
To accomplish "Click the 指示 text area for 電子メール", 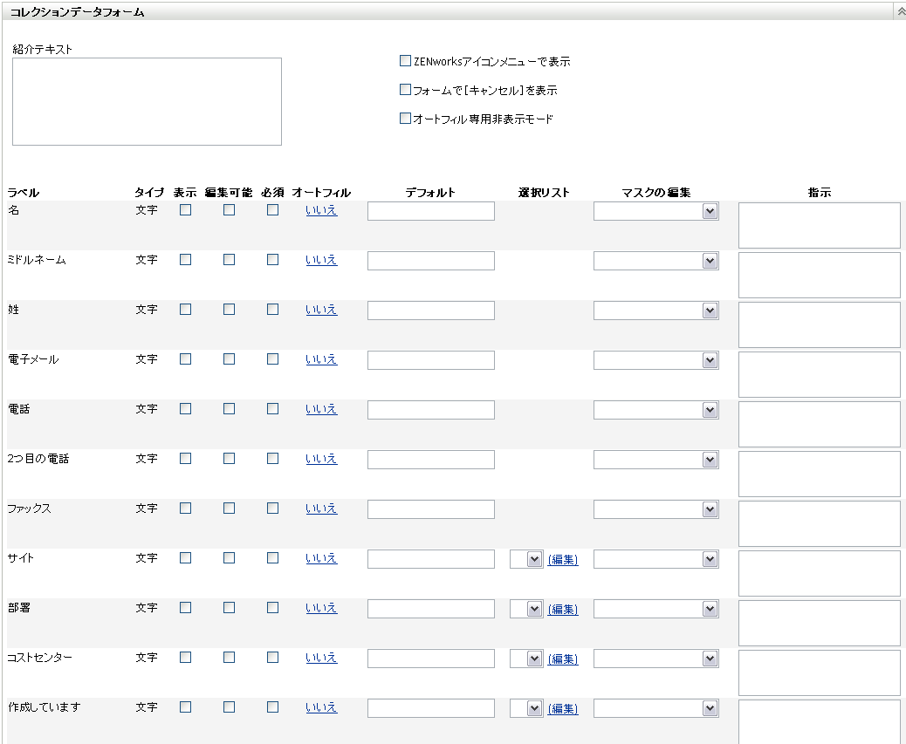I will 819,374.
